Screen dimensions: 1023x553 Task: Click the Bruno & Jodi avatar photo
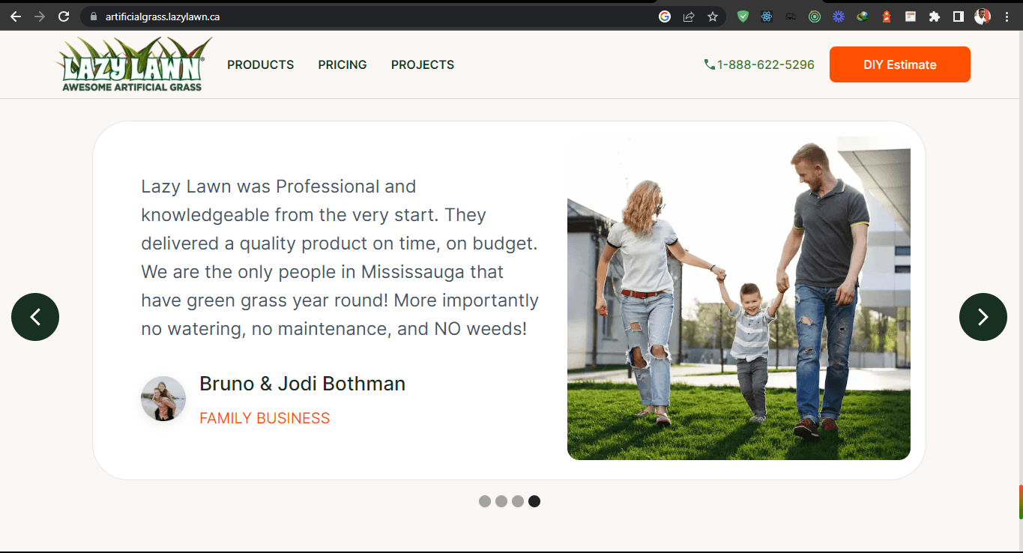(x=163, y=399)
